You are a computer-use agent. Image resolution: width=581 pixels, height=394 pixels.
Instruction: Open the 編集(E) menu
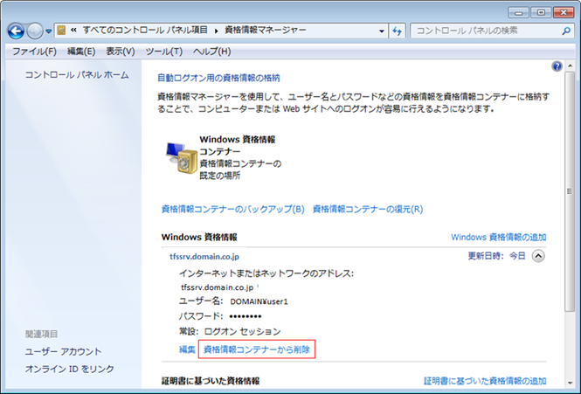(81, 52)
